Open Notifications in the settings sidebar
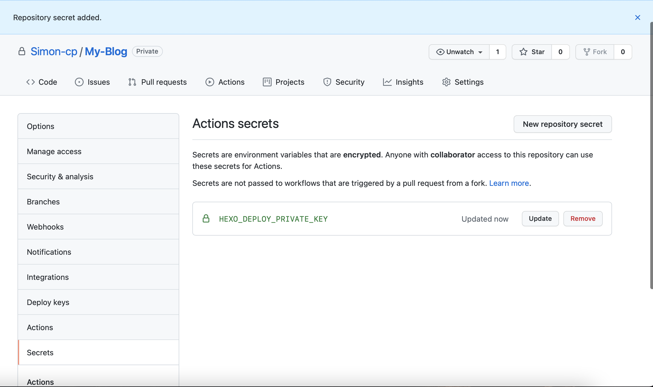The height and width of the screenshot is (387, 653). (x=98, y=252)
